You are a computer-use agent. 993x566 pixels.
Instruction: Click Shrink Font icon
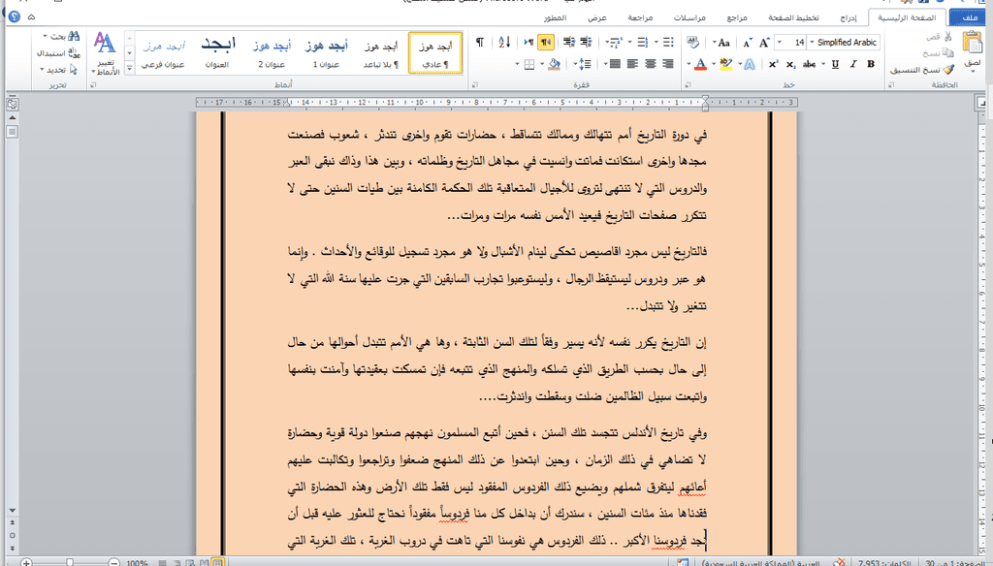748,43
